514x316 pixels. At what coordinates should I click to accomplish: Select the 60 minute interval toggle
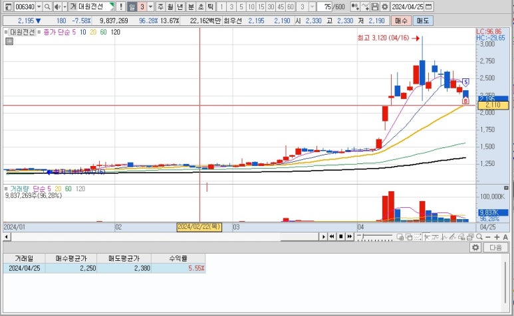click(x=291, y=7)
